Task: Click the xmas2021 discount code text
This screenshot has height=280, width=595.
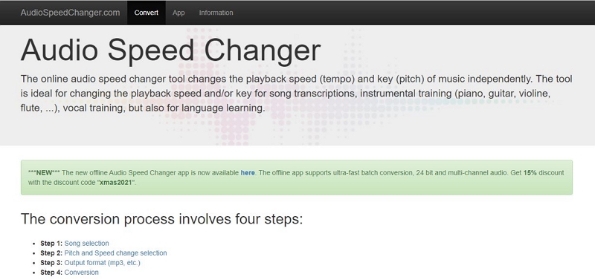Action: point(116,182)
